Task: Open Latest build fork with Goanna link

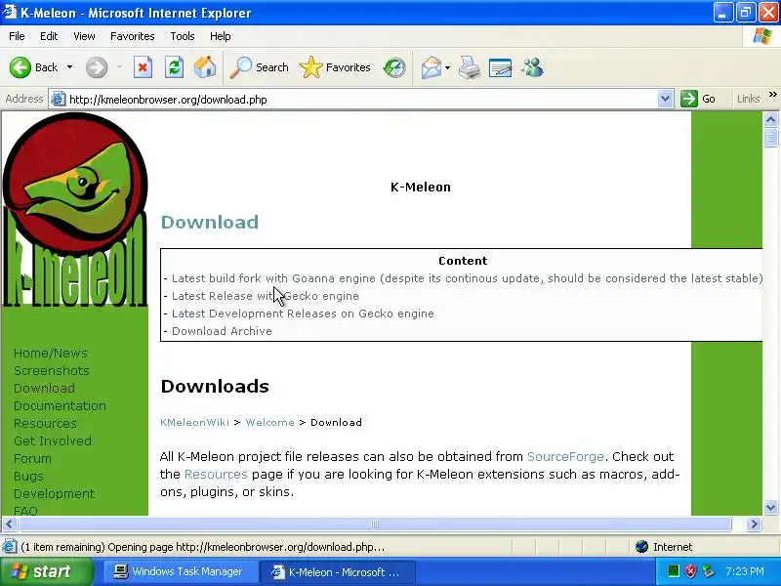Action: coord(467,278)
